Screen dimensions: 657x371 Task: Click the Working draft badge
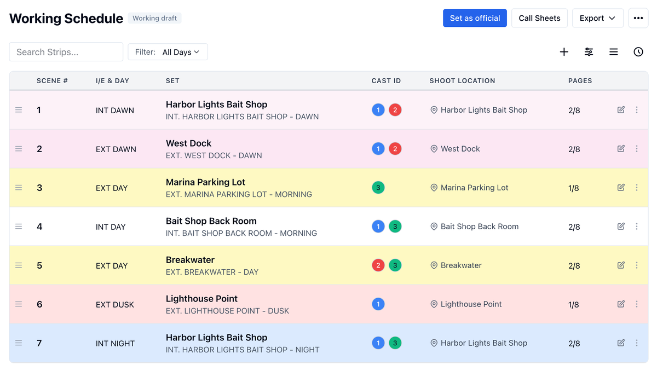[x=154, y=18]
